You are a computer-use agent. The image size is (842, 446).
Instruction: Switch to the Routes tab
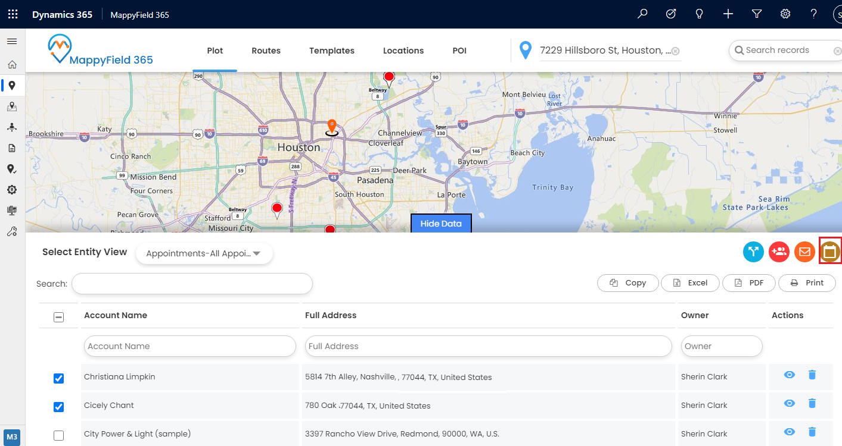(266, 51)
